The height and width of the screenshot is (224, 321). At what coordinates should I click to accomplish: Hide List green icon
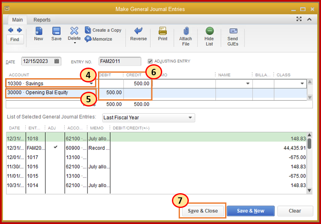click(209, 31)
